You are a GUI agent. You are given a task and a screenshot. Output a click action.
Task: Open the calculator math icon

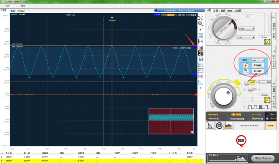point(201,53)
